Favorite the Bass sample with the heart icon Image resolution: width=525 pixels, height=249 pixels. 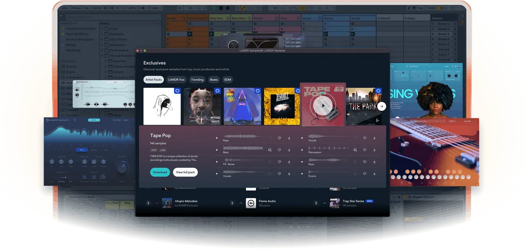coord(279,150)
